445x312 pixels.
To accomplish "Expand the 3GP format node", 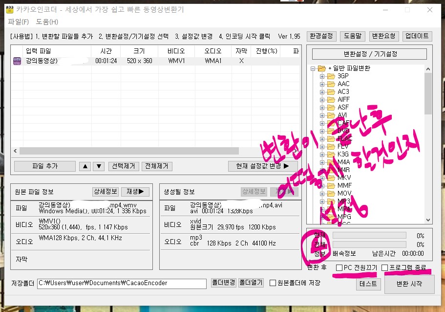I will tap(322, 76).
